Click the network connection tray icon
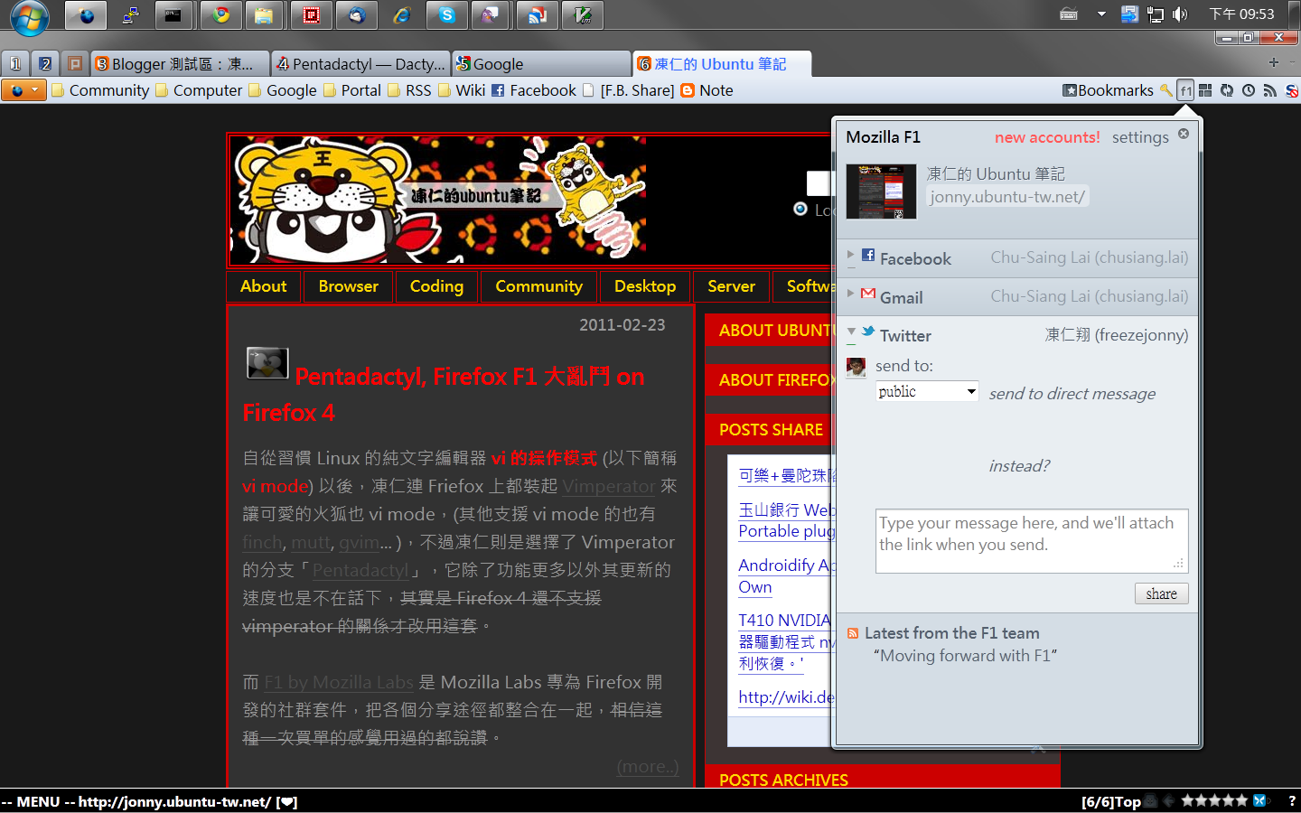The image size is (1301, 813). pyautogui.click(x=1155, y=14)
